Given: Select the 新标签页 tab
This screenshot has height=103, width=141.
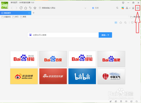Looking at the screenshot, I should [x=16, y=13].
